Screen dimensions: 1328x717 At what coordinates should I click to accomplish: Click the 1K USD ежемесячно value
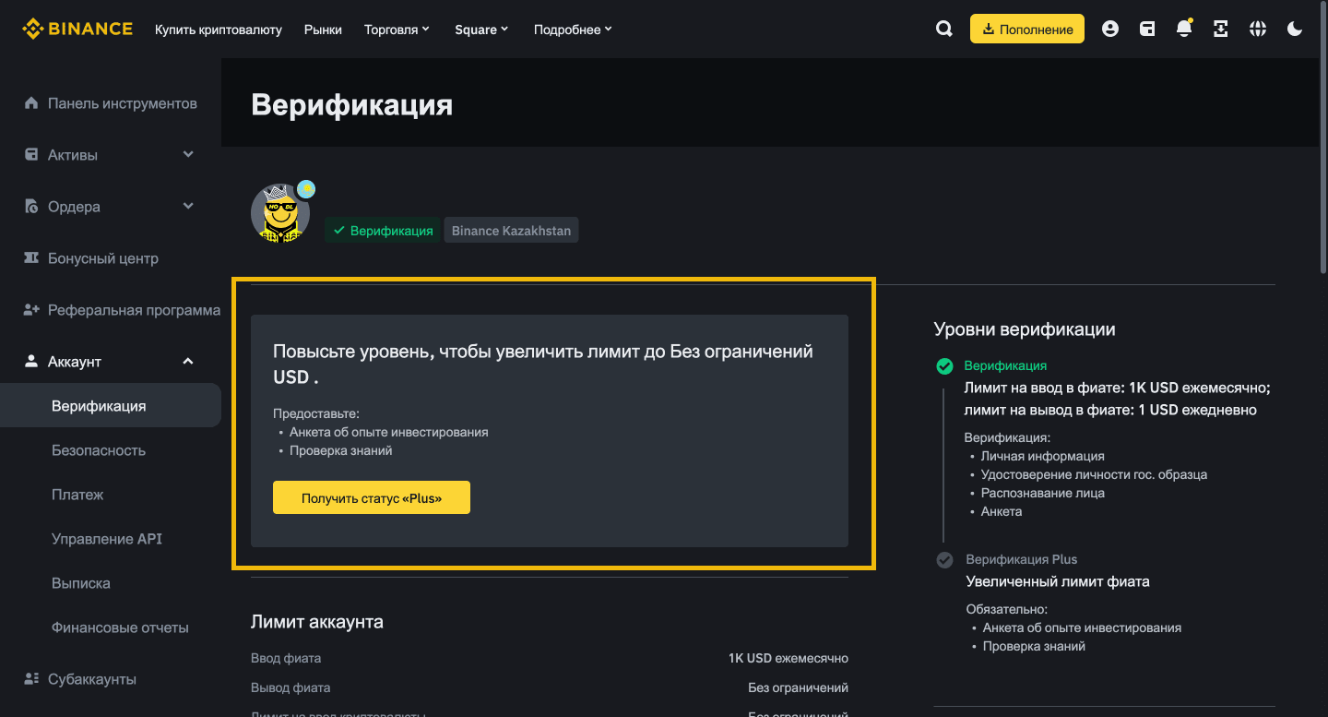[x=788, y=658]
